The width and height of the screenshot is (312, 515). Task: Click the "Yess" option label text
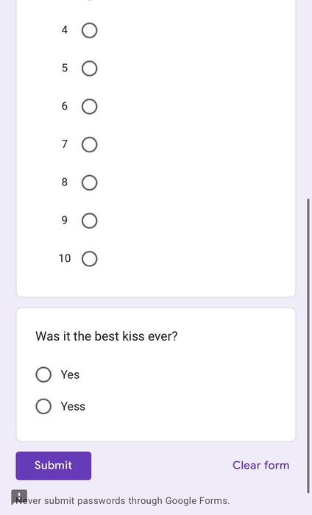point(73,406)
